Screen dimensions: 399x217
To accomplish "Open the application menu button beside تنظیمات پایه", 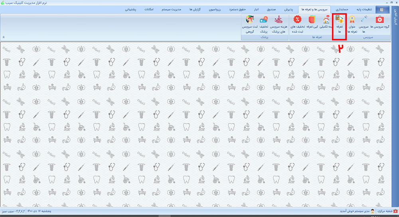I will coord(382,9).
